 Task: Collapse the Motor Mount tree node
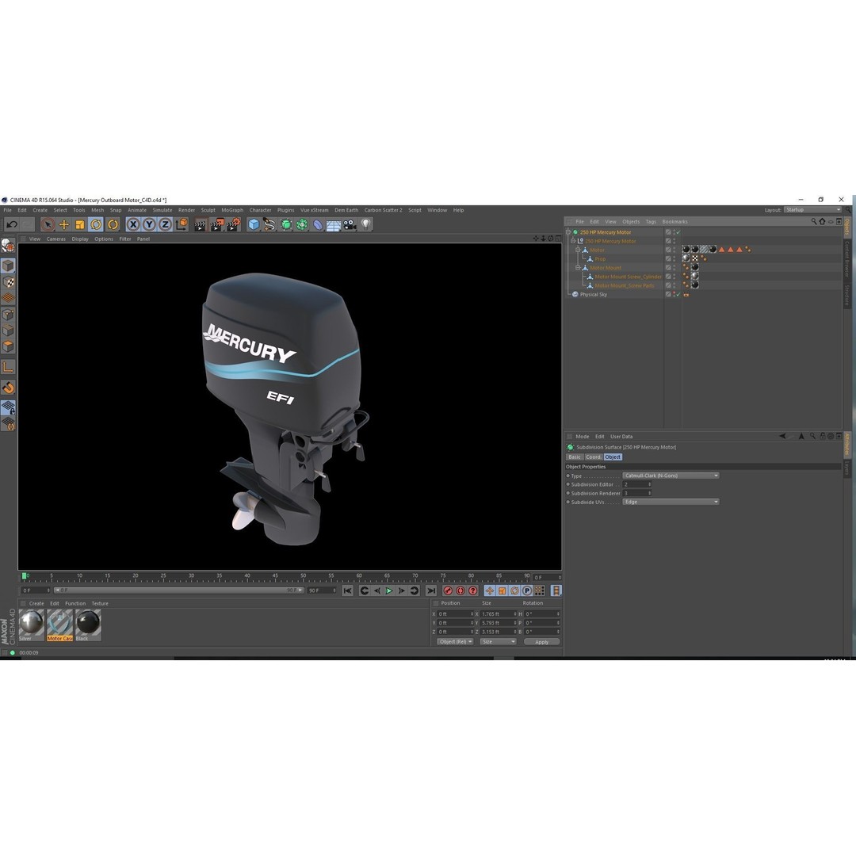point(578,268)
